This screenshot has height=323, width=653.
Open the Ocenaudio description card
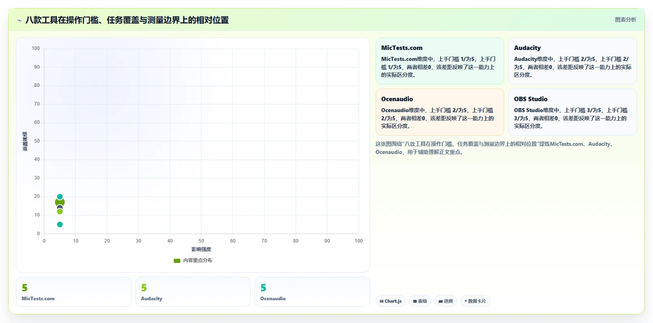coord(440,112)
